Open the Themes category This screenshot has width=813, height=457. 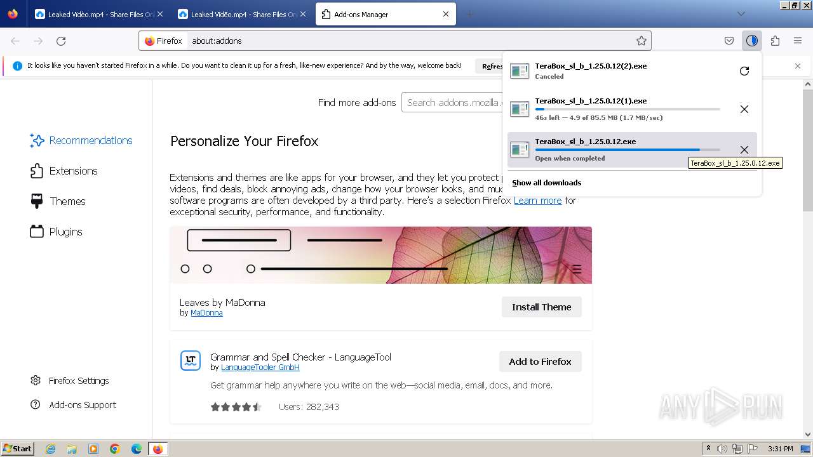coord(58,201)
